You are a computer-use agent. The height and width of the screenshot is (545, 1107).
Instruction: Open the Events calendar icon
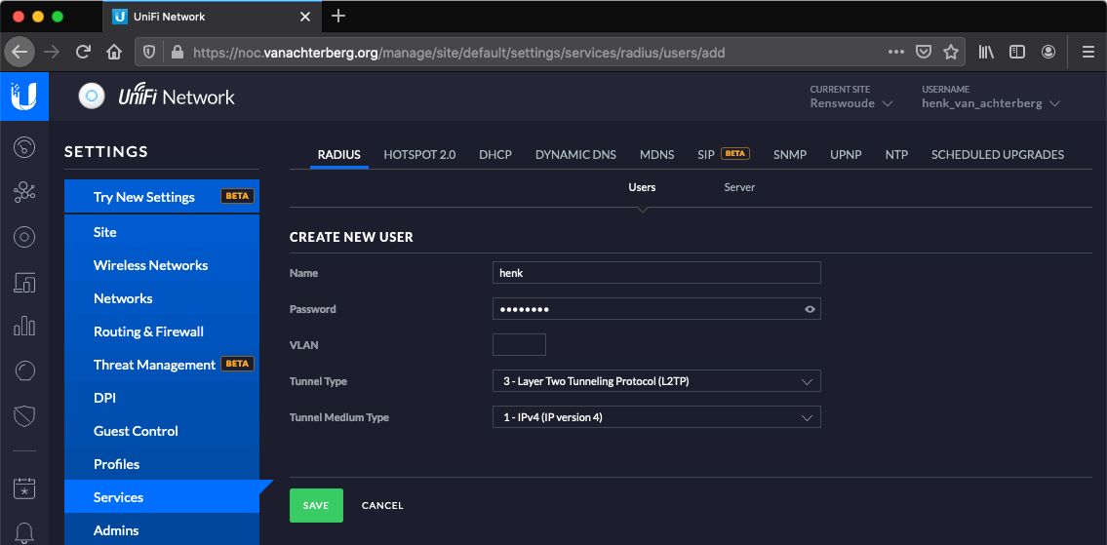pos(24,487)
